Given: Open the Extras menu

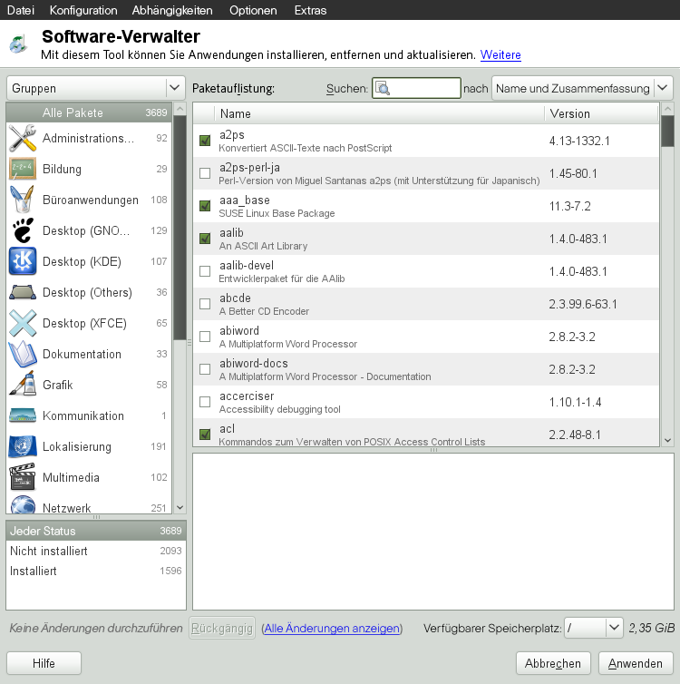Looking at the screenshot, I should (x=311, y=10).
